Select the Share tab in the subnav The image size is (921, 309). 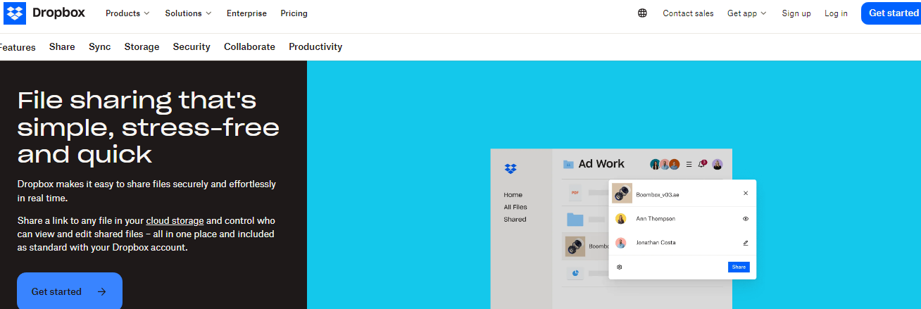point(62,46)
